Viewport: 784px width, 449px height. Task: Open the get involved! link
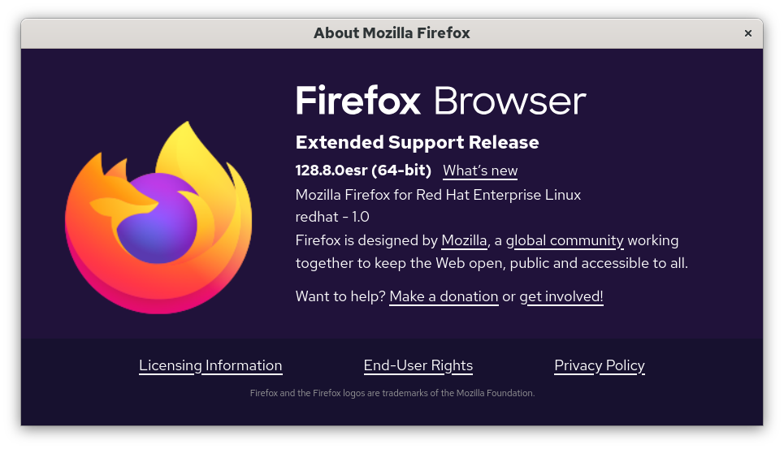(561, 296)
